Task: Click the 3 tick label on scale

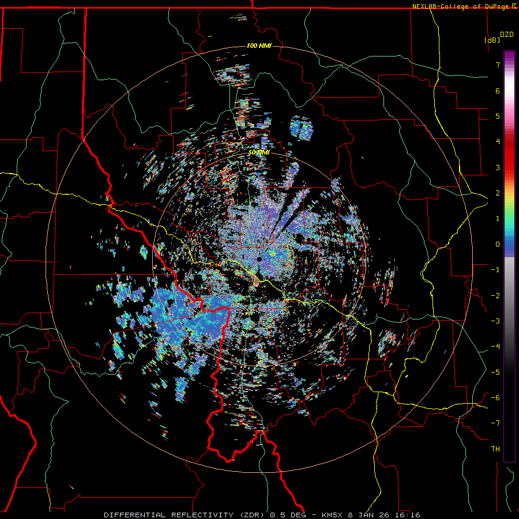Action: (x=498, y=167)
